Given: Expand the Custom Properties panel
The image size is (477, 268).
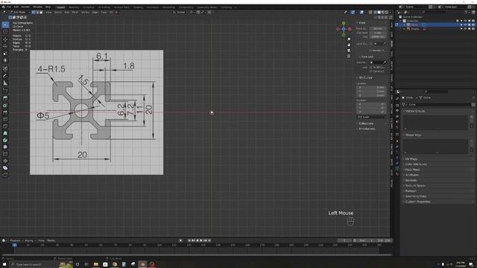Looking at the screenshot, I should [x=417, y=202].
